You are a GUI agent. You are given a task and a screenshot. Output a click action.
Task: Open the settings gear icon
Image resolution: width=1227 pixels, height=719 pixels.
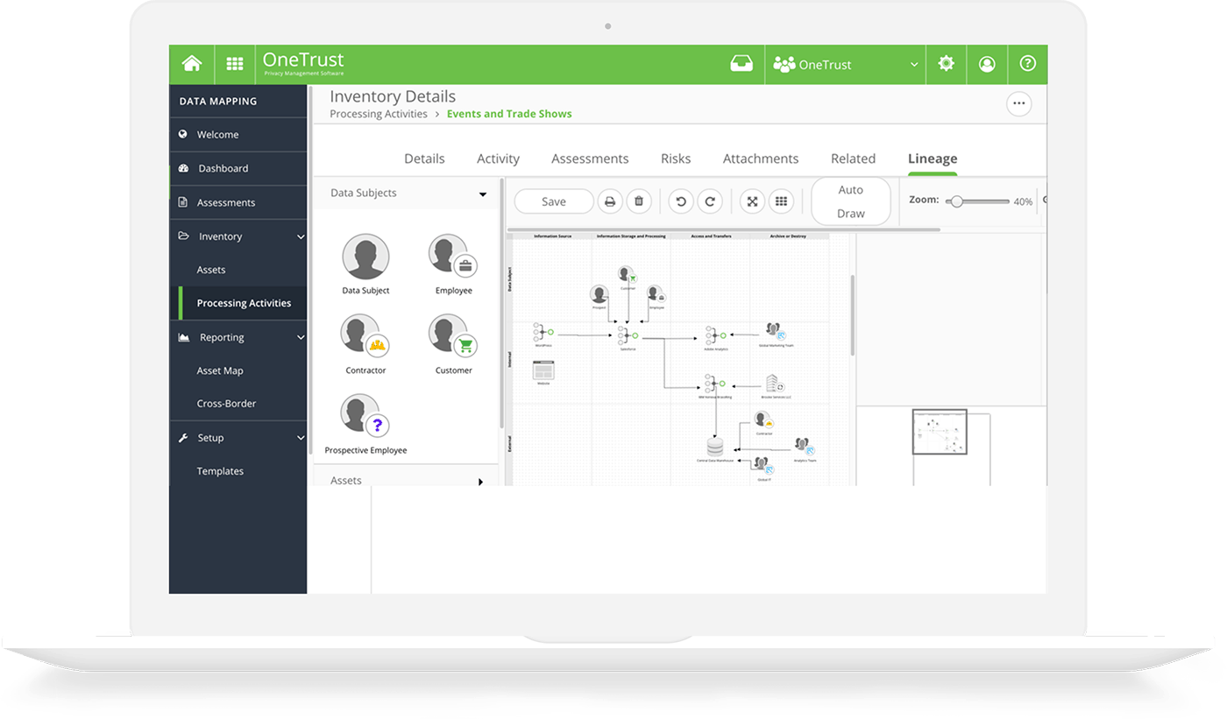point(946,64)
